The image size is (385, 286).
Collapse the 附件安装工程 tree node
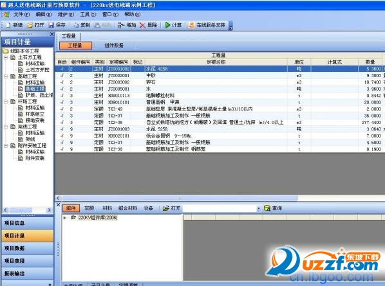[6, 146]
